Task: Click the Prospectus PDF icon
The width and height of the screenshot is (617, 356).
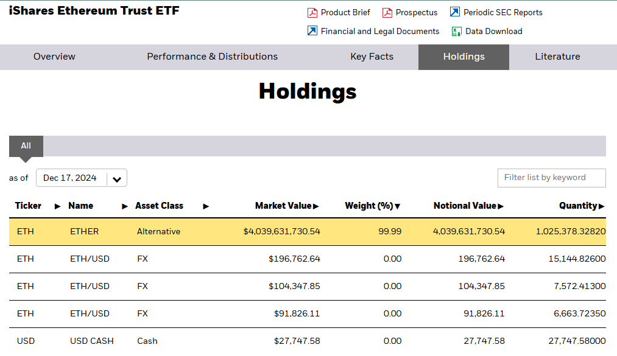Action: click(x=387, y=13)
